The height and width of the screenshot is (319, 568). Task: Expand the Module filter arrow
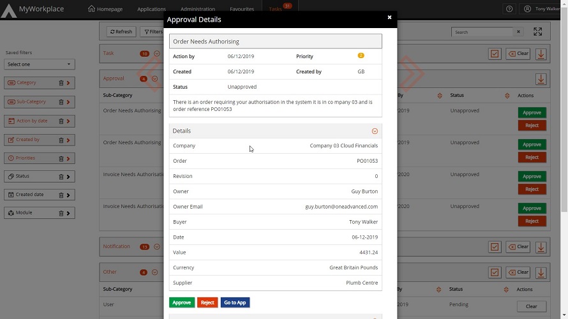point(68,213)
